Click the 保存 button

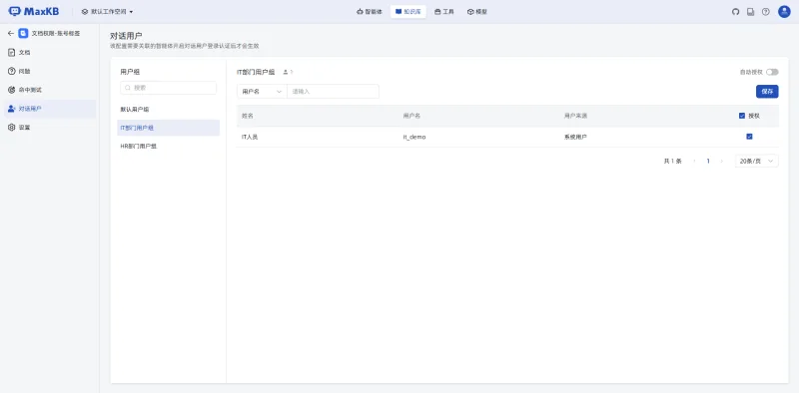[767, 92]
